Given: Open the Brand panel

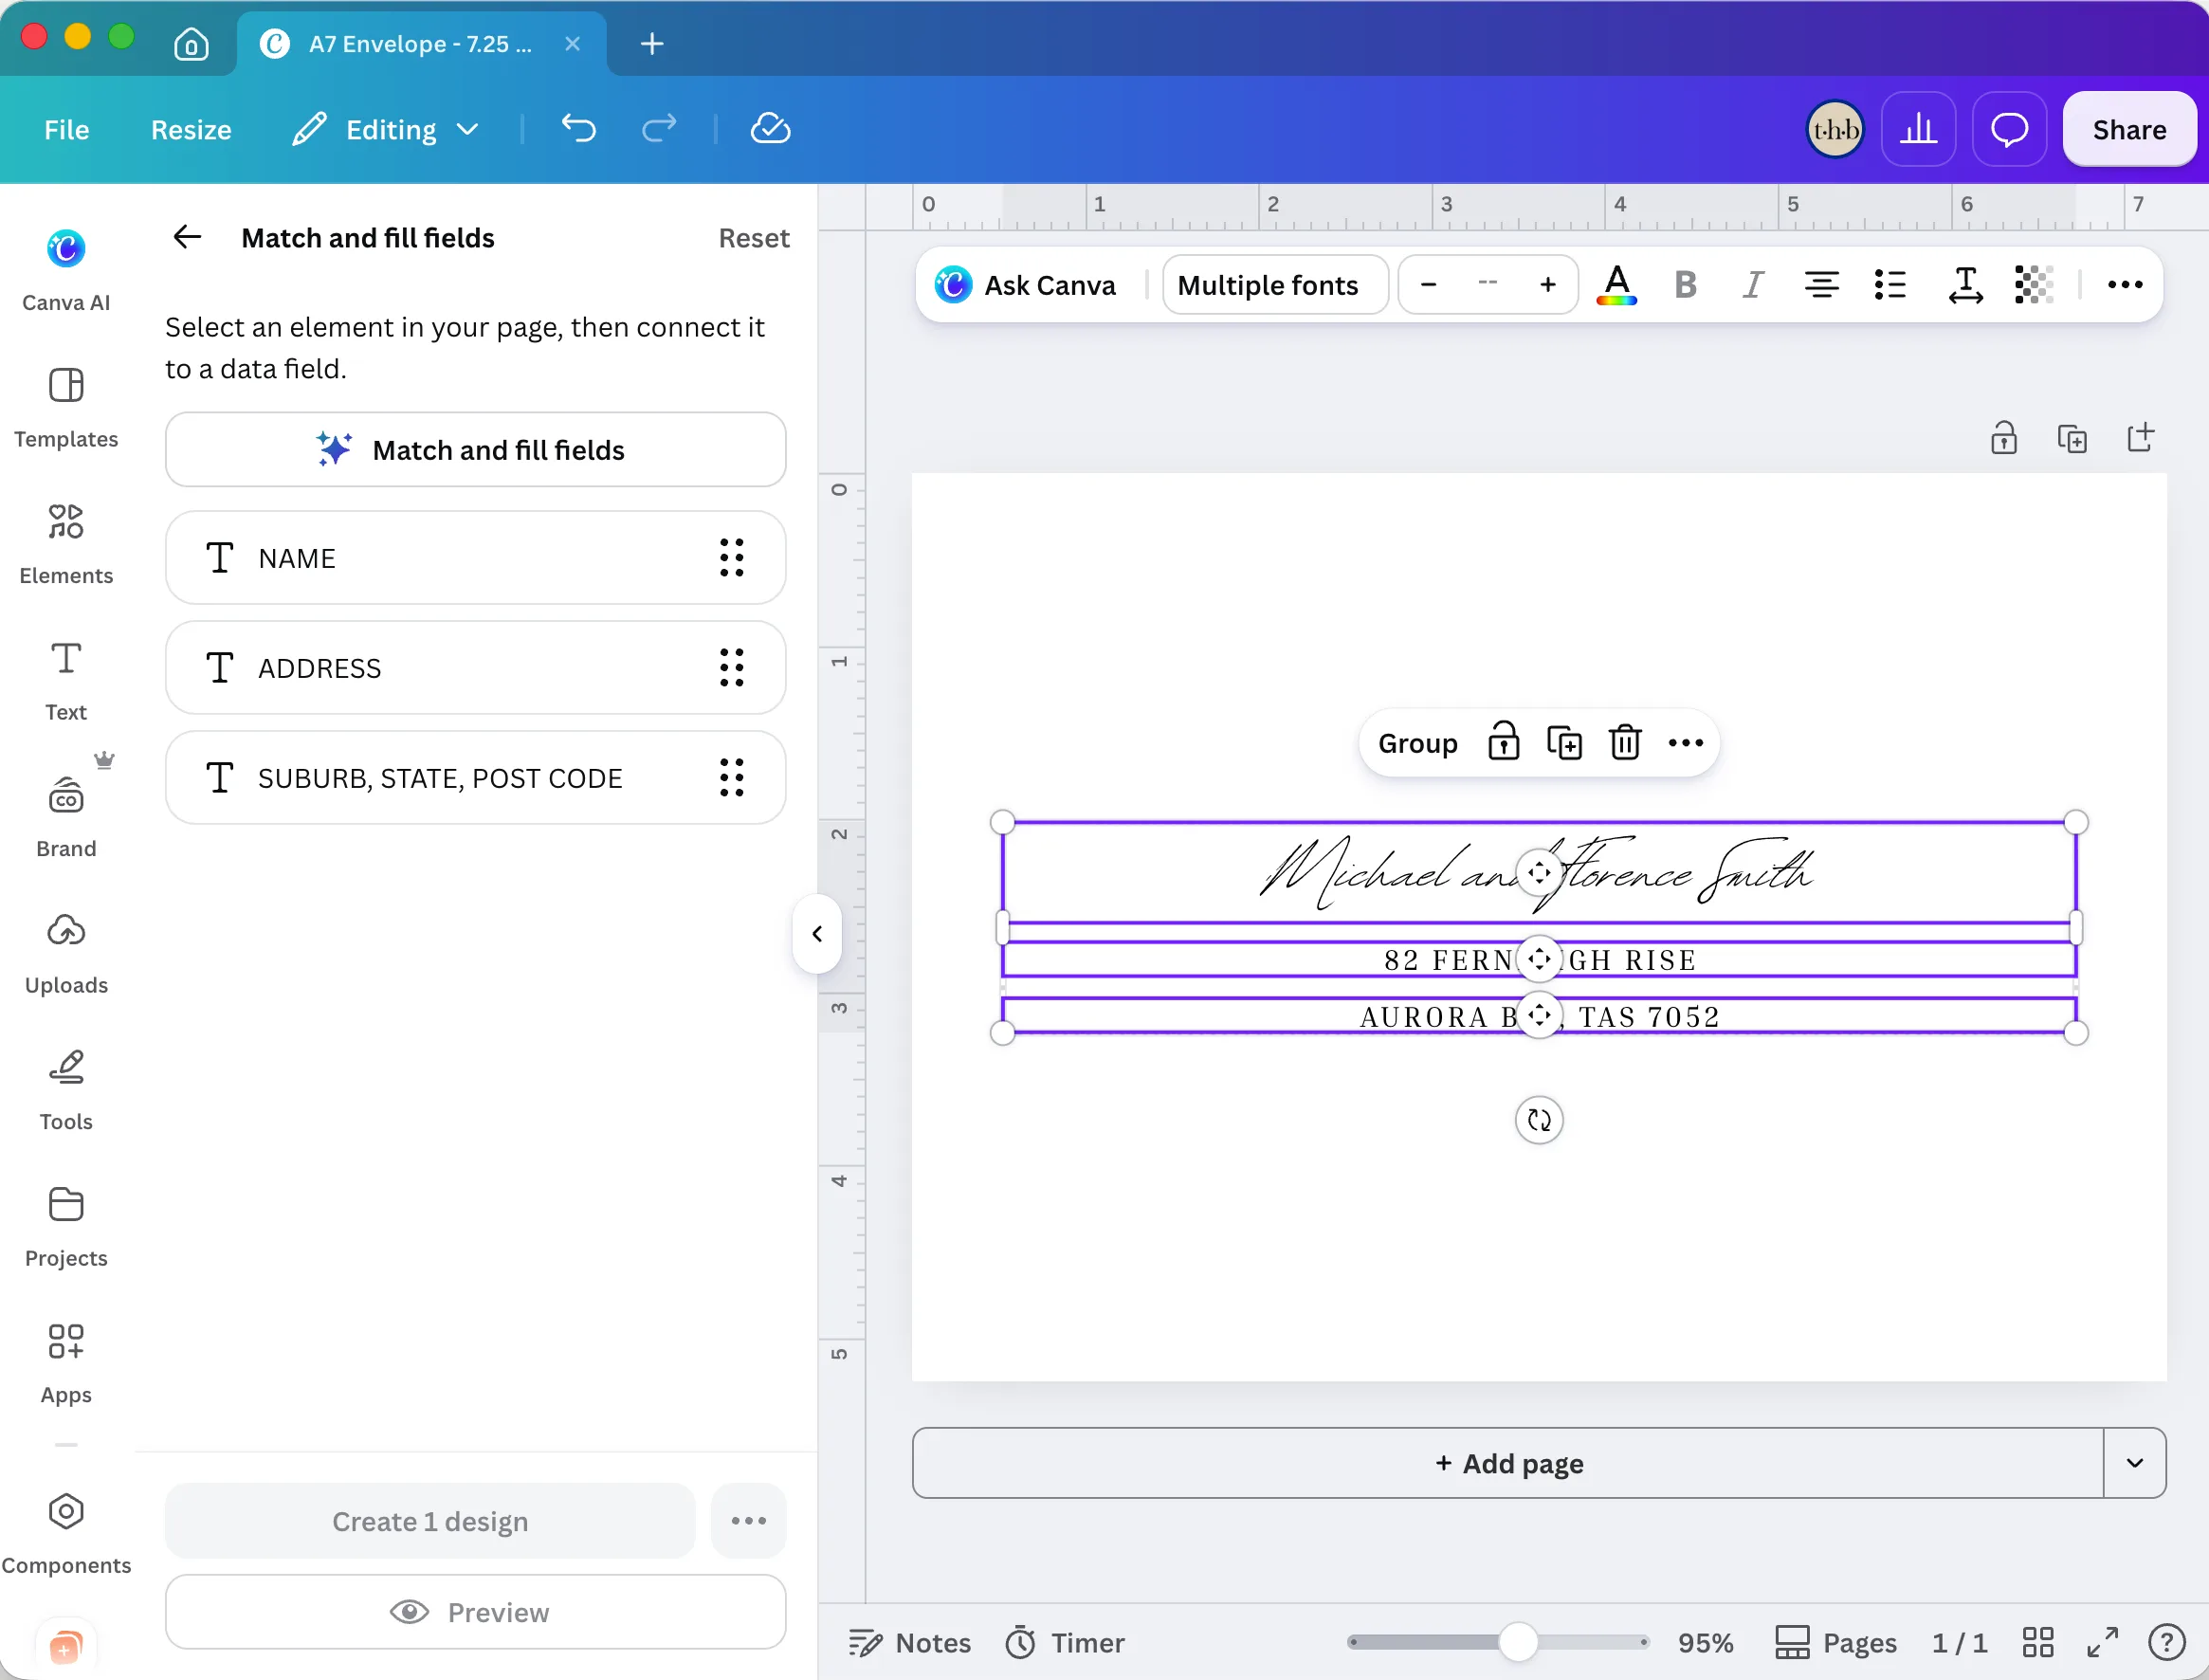Looking at the screenshot, I should point(66,817).
